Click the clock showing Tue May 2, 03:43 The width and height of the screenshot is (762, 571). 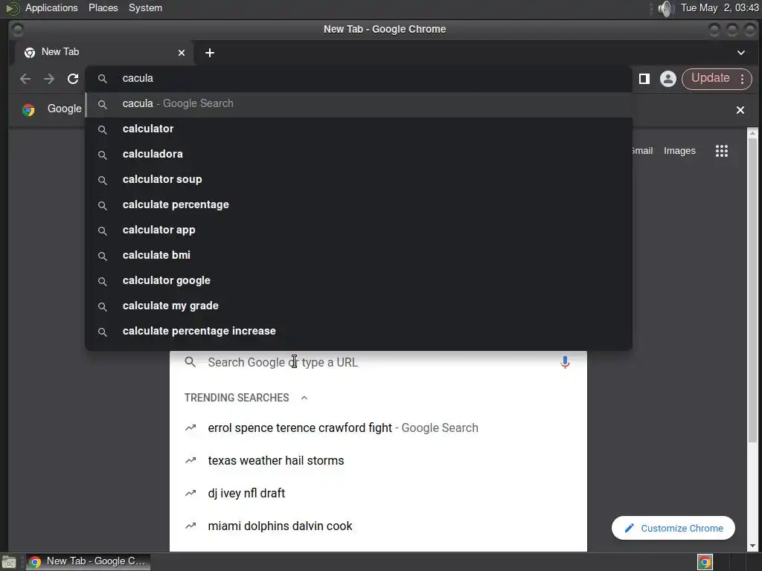[720, 7]
